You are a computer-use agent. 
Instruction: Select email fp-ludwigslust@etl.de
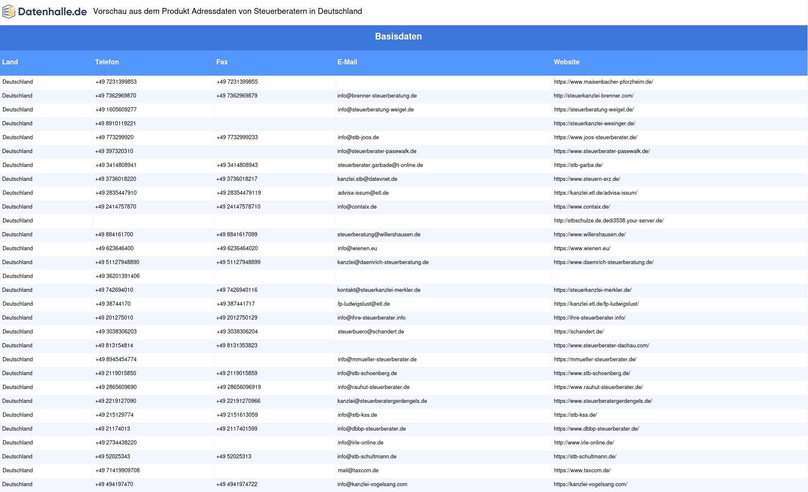[364, 304]
